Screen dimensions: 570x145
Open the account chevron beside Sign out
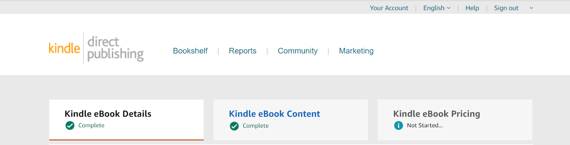click(x=532, y=8)
